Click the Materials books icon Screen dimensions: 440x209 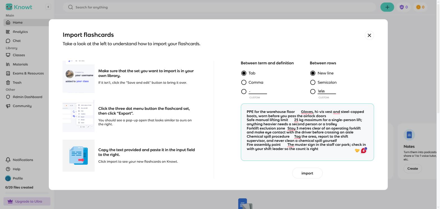(x=8, y=64)
